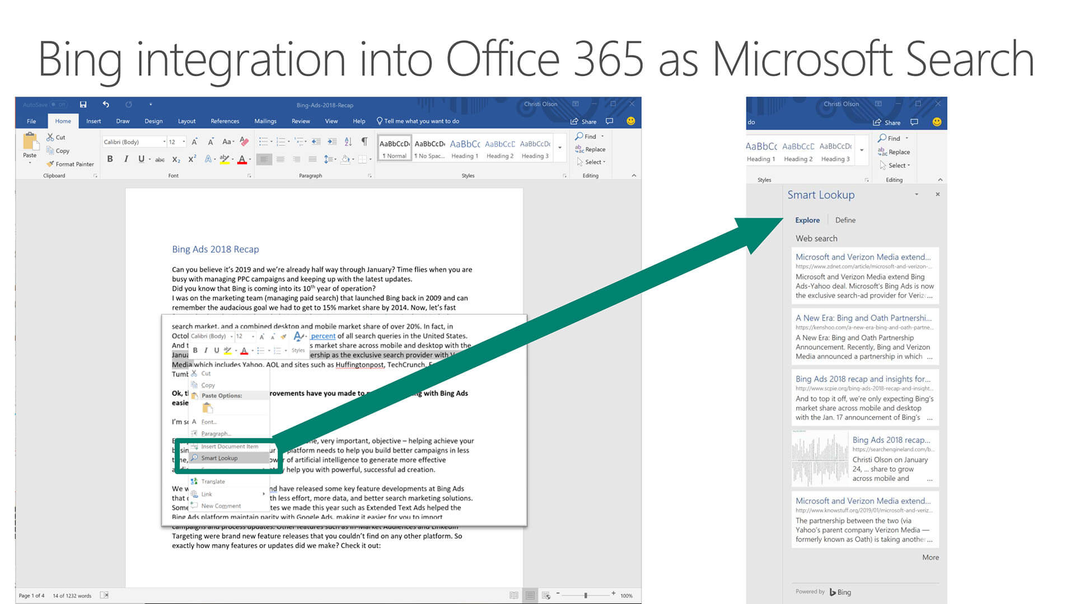1075x604 pixels.
Task: Toggle Show/Hide paragraph marks (¶)
Action: (364, 141)
